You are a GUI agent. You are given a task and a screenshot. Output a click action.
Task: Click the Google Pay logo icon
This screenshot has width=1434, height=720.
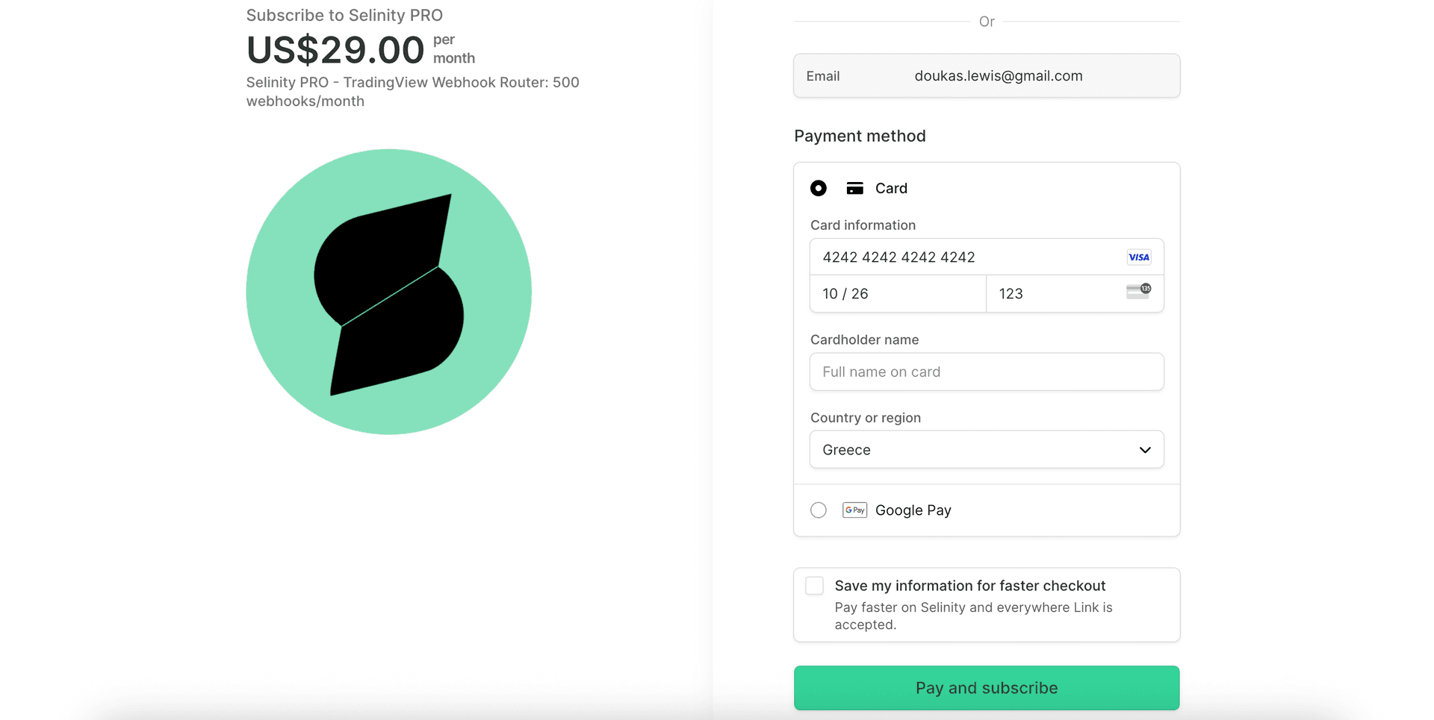click(x=854, y=510)
